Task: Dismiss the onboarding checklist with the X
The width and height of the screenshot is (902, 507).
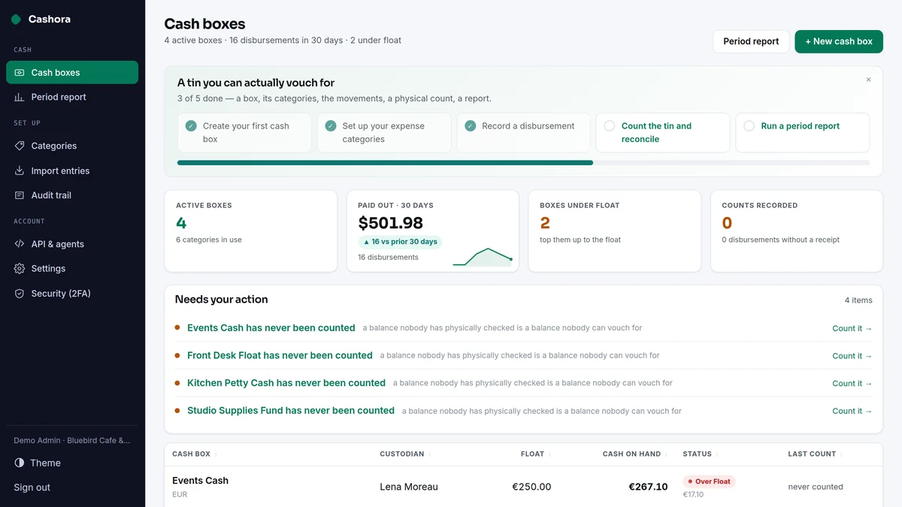Action: 868,80
